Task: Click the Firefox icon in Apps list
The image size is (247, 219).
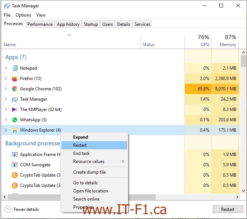Action: (x=15, y=79)
